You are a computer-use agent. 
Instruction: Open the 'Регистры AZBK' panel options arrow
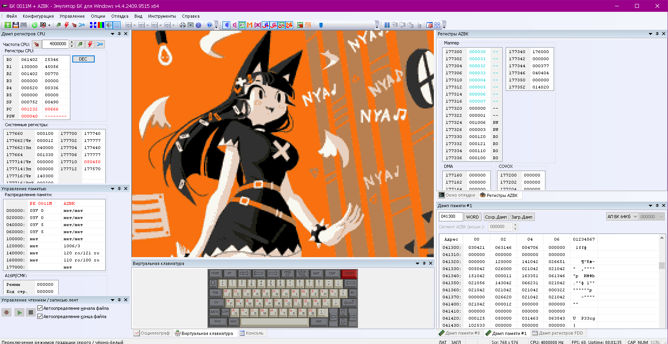[x=650, y=34]
